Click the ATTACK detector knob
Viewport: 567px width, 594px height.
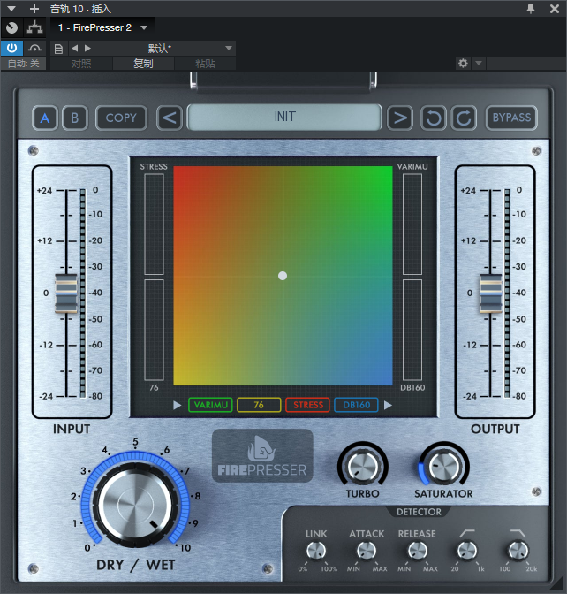tap(367, 551)
